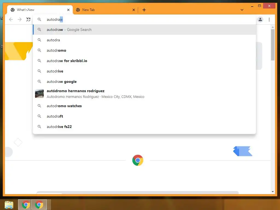
Task: Click the scrollbar up arrow
Action: [x=273, y=27]
